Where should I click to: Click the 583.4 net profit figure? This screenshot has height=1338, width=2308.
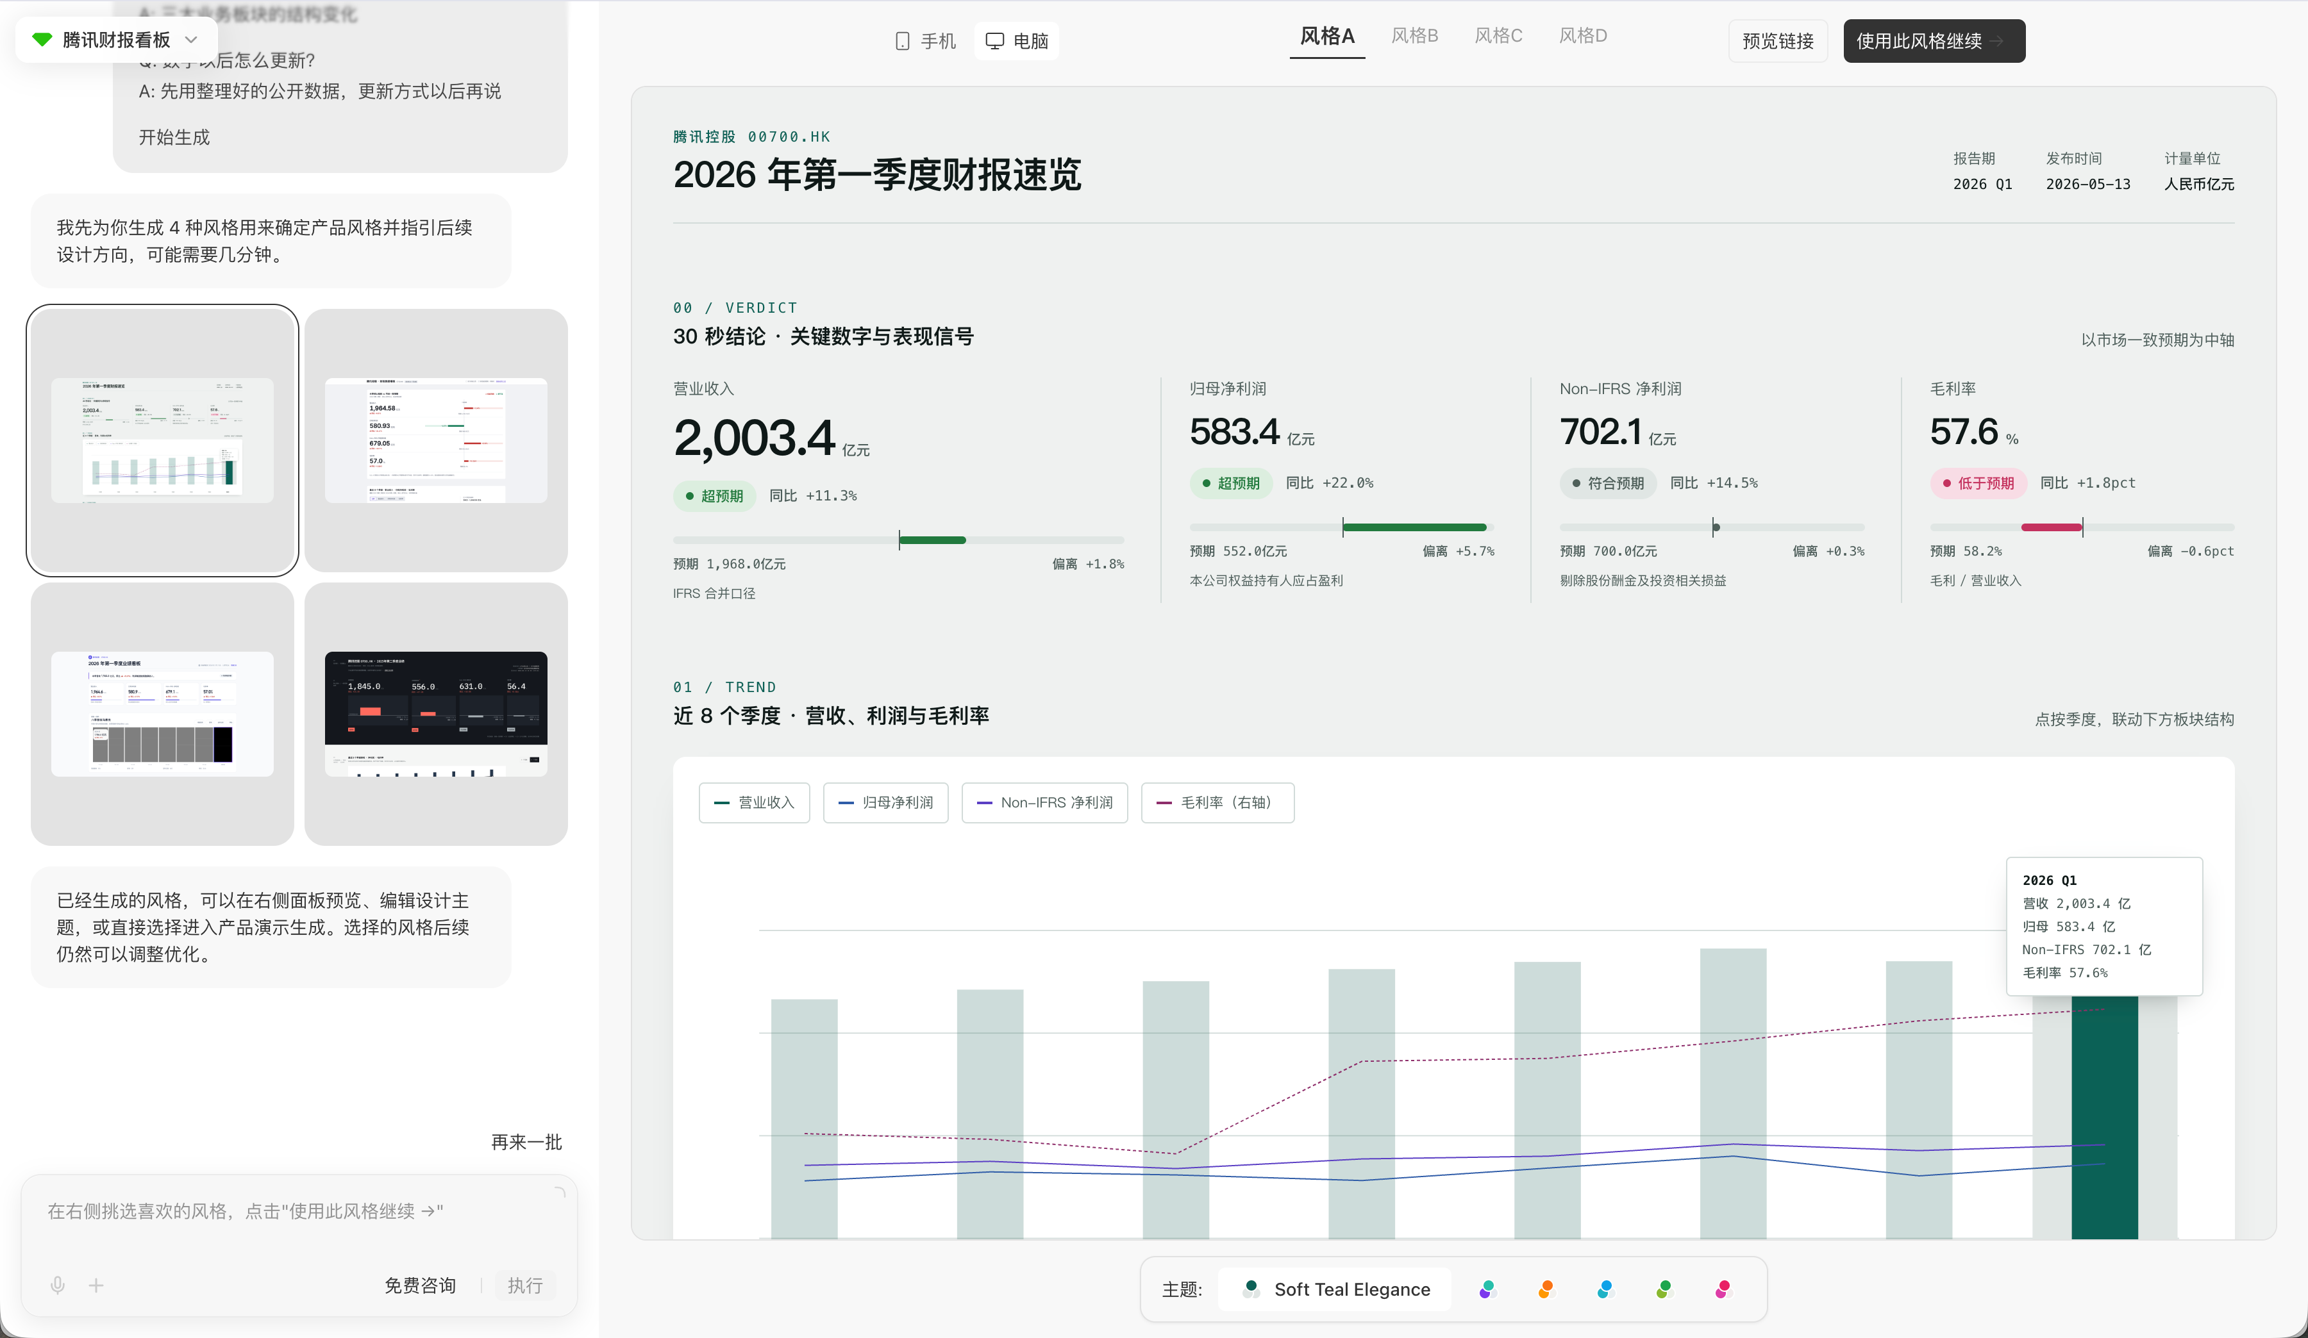pos(1233,431)
